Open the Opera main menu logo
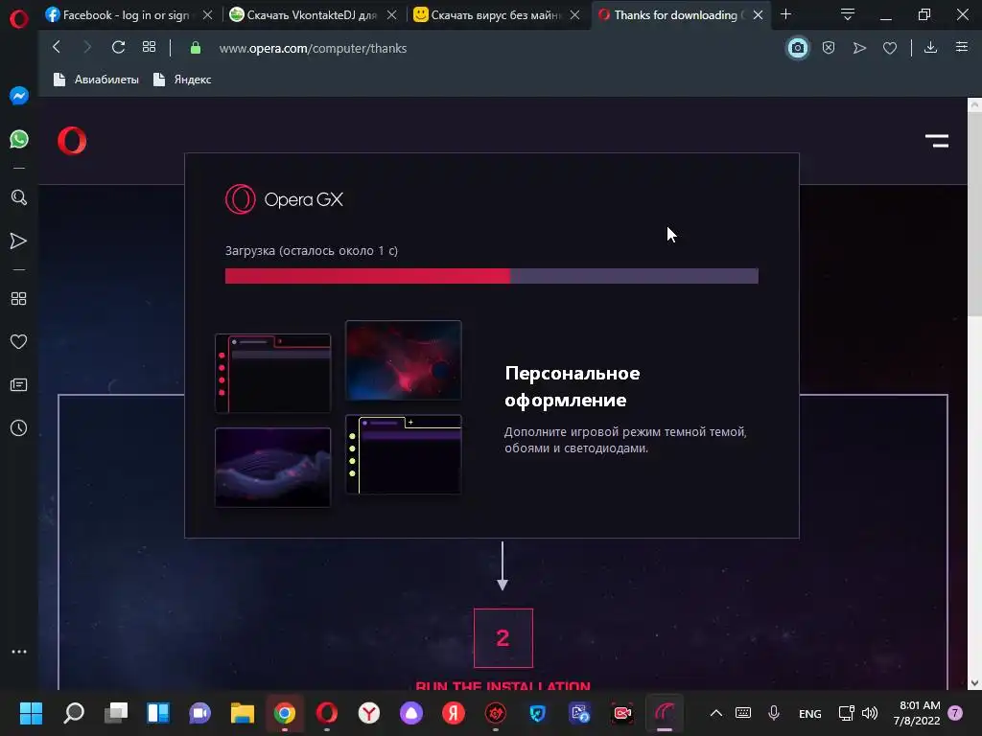 click(x=19, y=19)
